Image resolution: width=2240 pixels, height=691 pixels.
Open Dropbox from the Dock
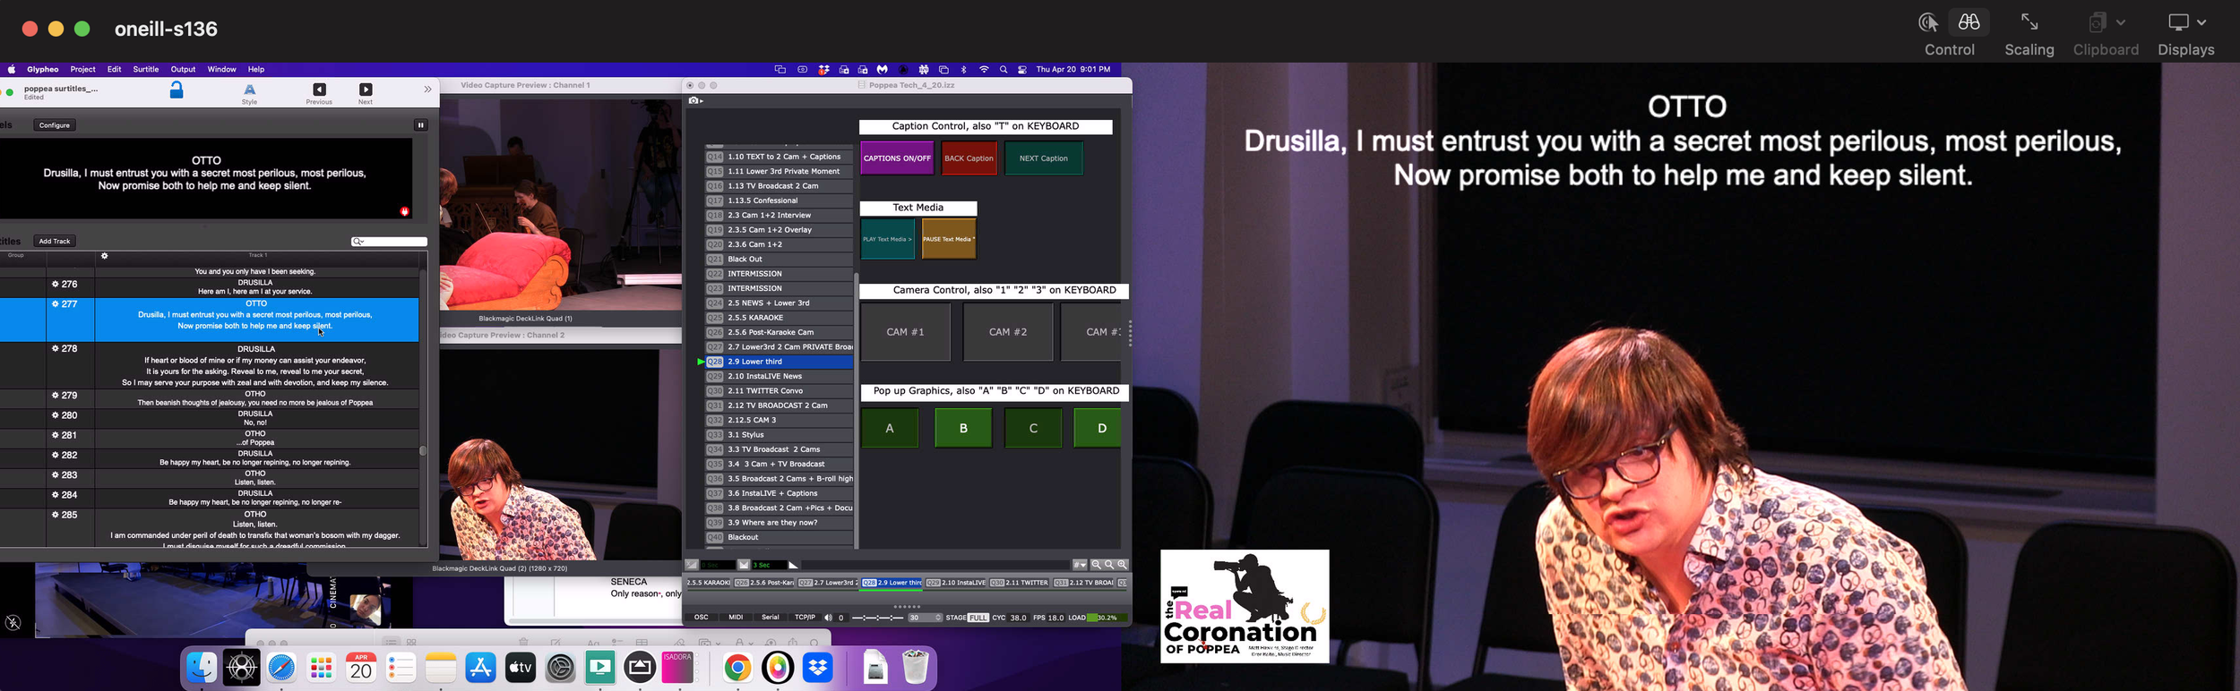click(x=817, y=668)
